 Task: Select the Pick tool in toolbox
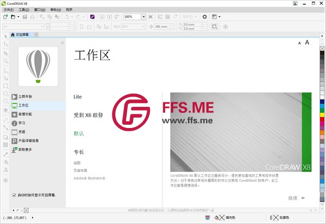pyautogui.click(x=5, y=36)
